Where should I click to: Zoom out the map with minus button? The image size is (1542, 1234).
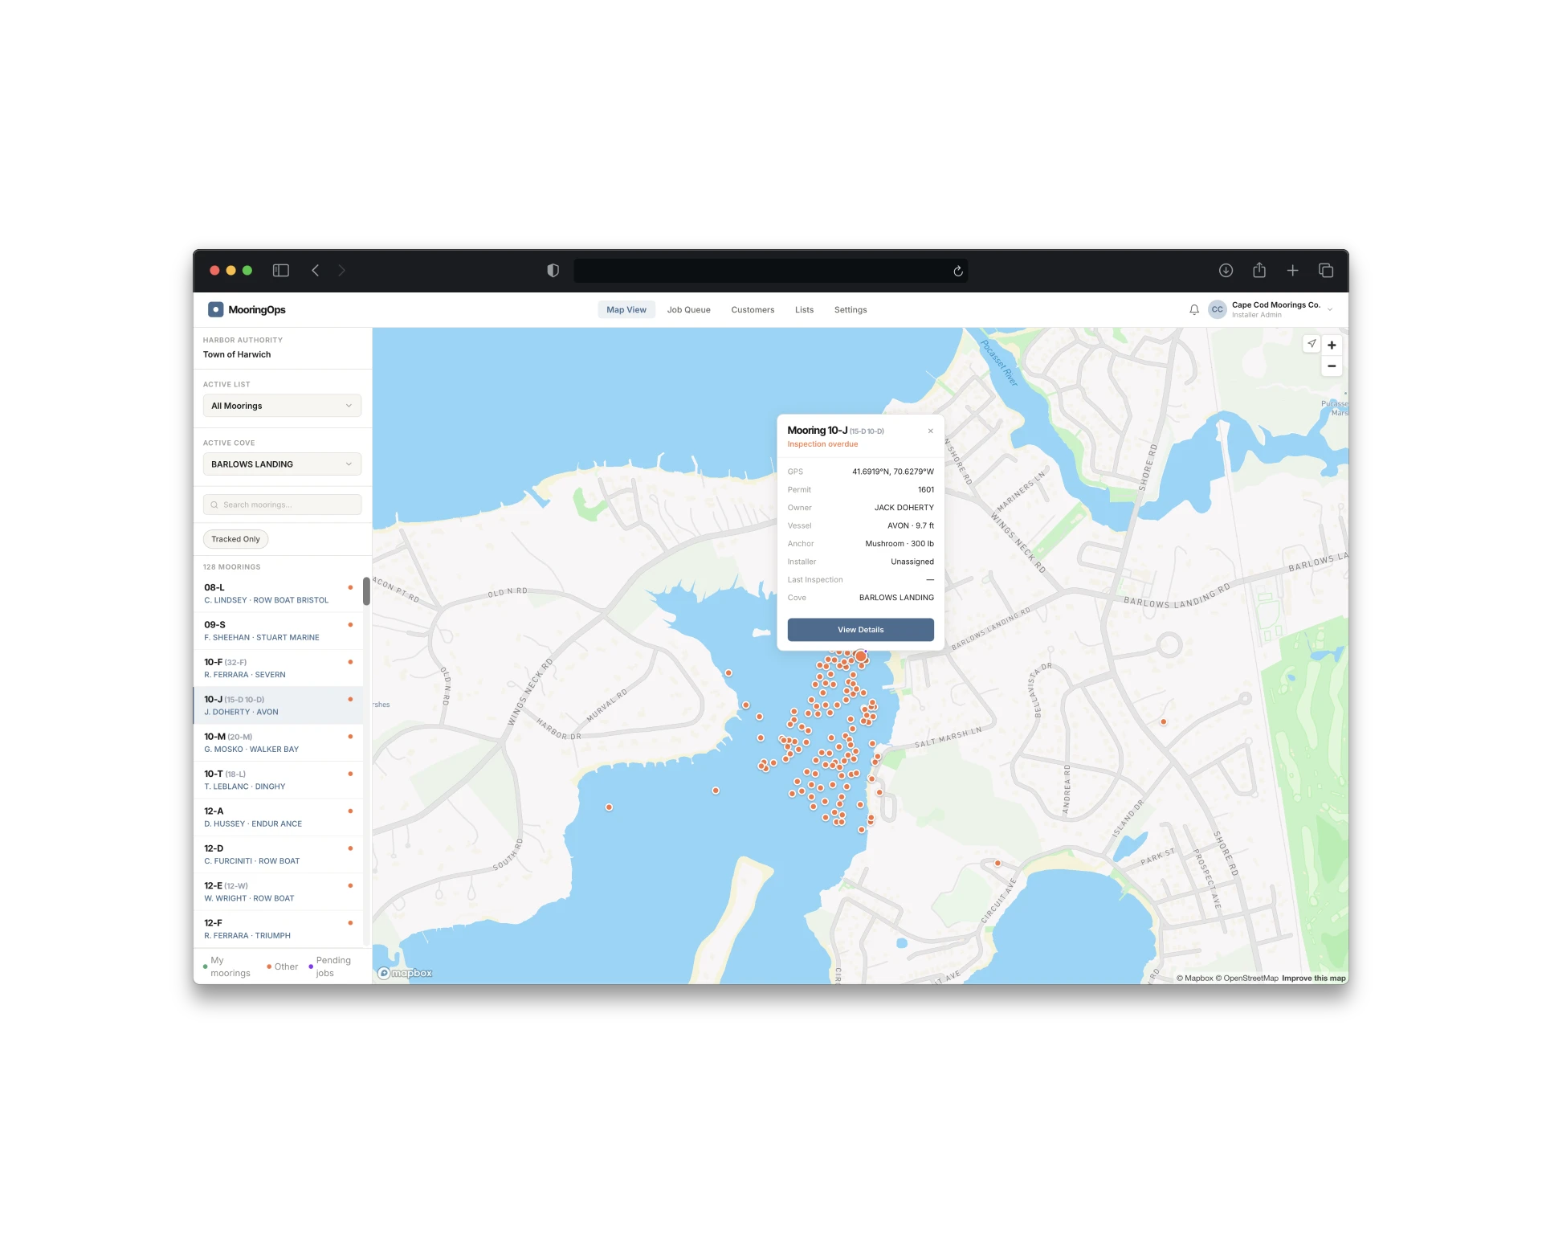pyautogui.click(x=1332, y=366)
